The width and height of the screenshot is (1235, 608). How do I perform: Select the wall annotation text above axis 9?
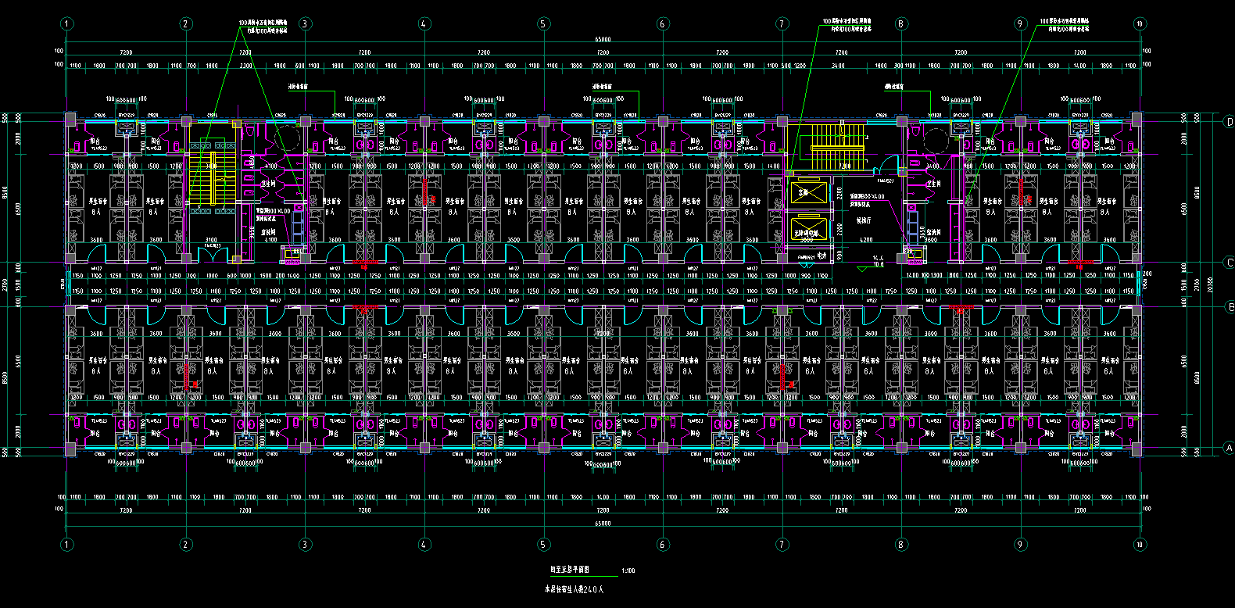click(1064, 25)
